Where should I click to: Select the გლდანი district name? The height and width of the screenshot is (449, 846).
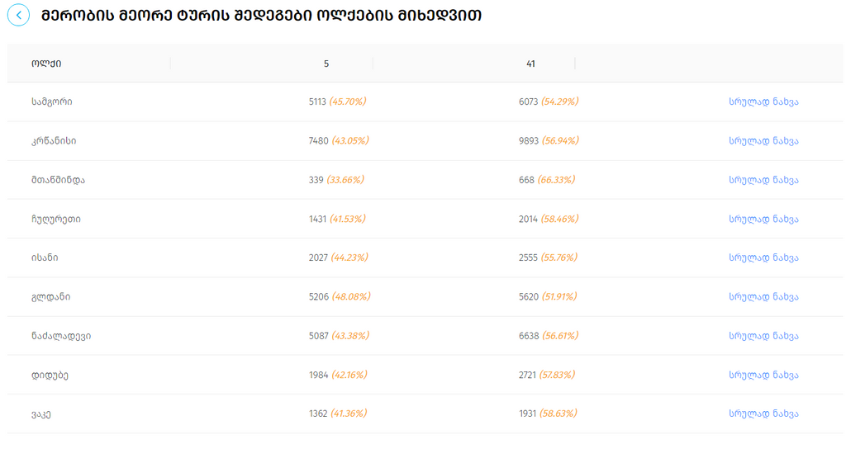pyautogui.click(x=50, y=297)
